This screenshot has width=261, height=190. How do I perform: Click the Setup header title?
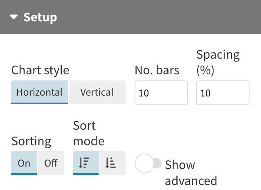[x=40, y=17]
